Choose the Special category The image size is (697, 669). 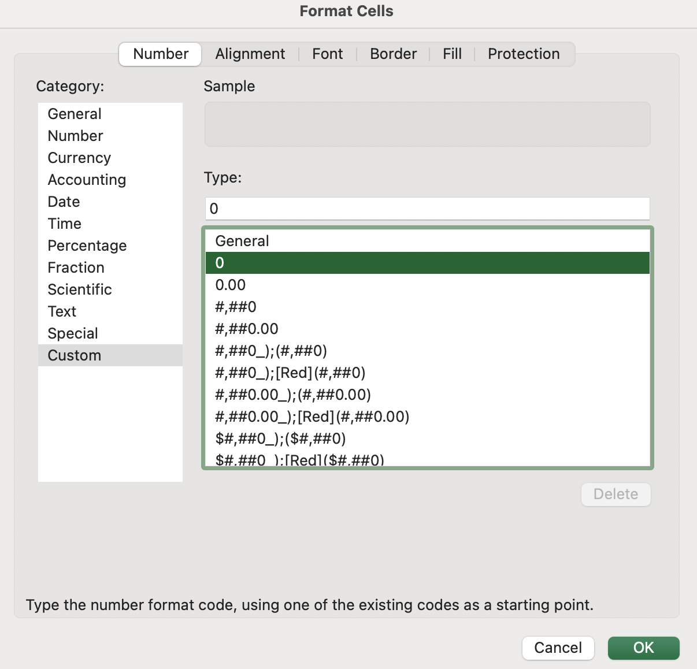click(x=73, y=333)
